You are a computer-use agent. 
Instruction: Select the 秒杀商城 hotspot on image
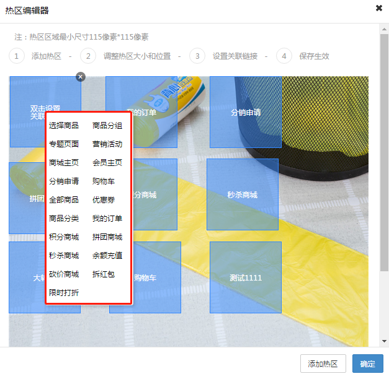point(243,194)
